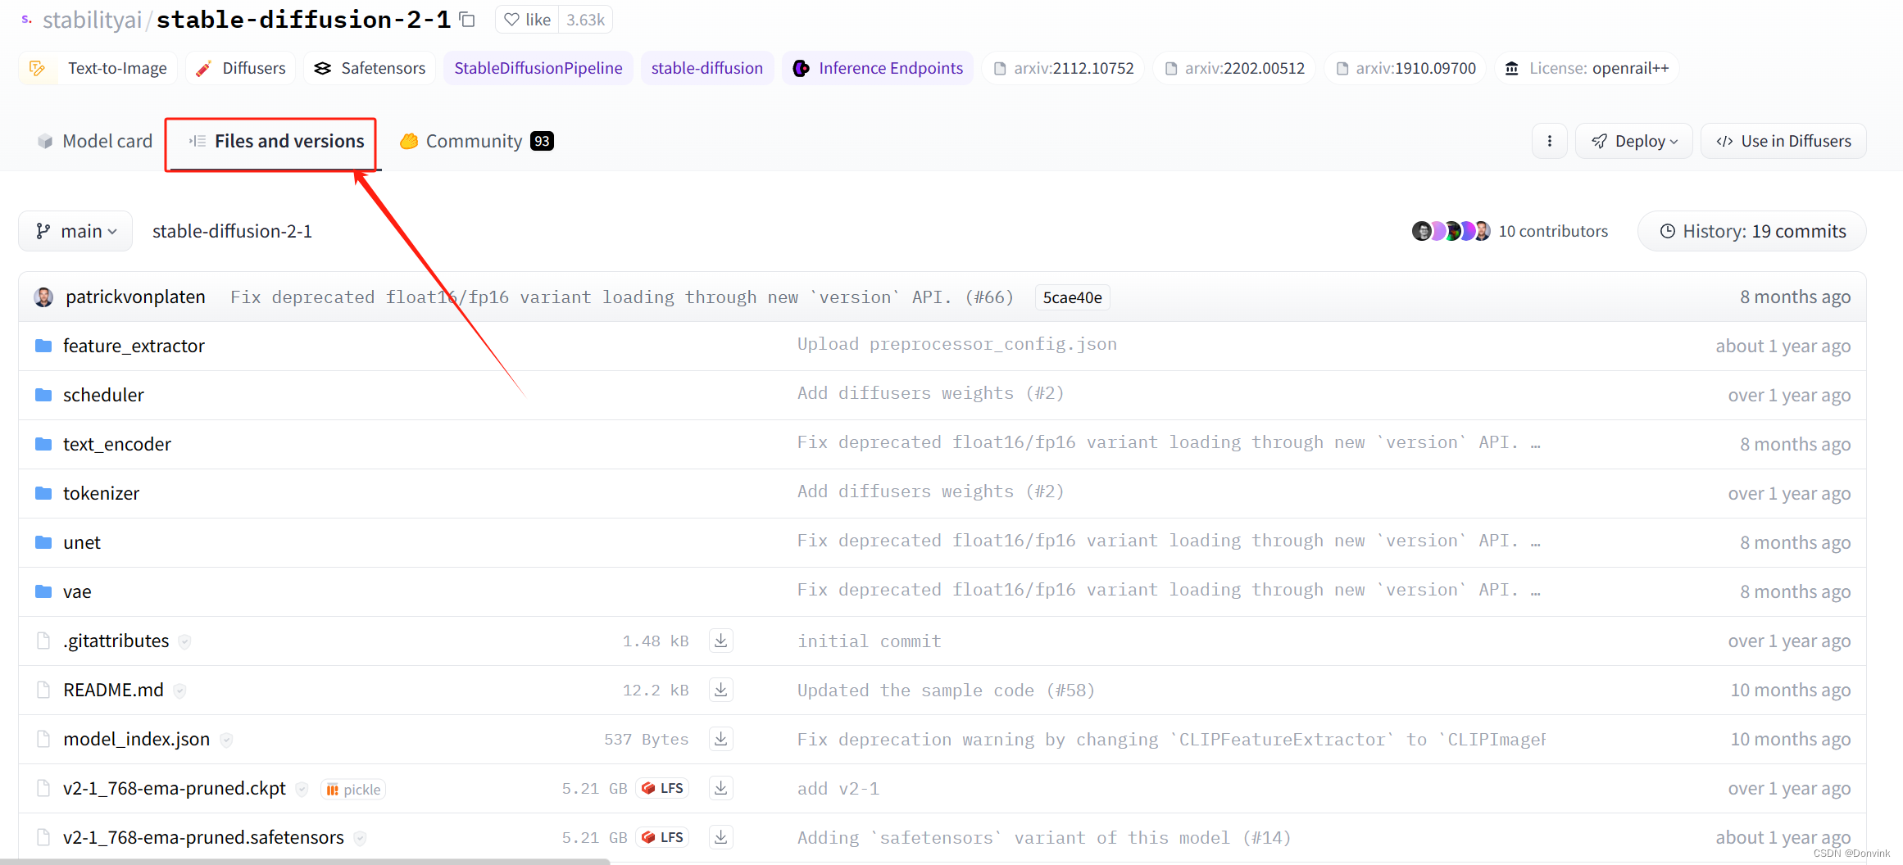1903x865 pixels.
Task: Select the Text-to-Image tag
Action: [98, 68]
